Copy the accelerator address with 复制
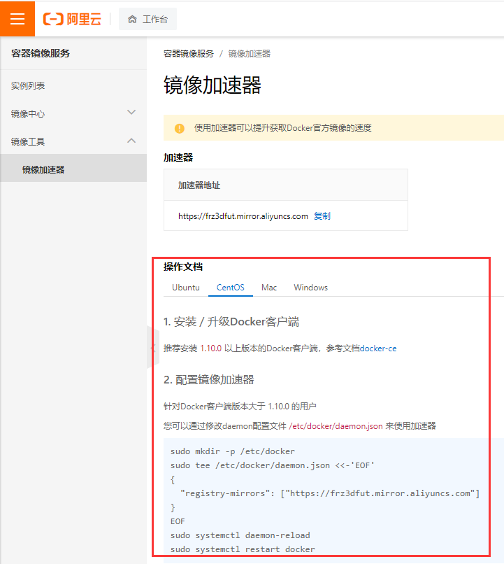 point(322,216)
